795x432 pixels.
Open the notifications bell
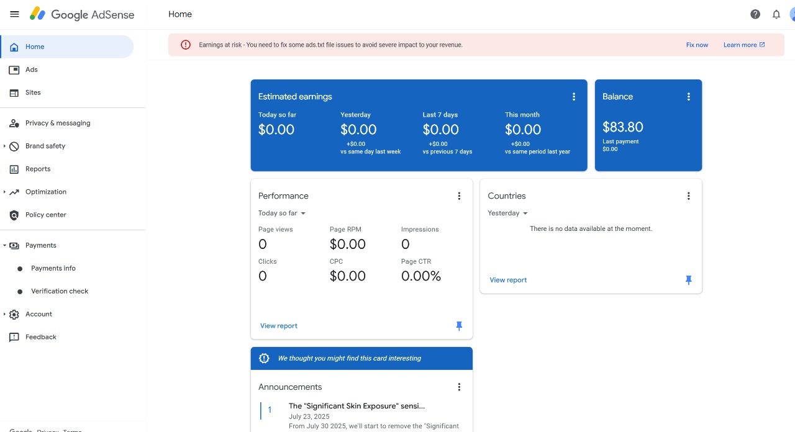[776, 14]
